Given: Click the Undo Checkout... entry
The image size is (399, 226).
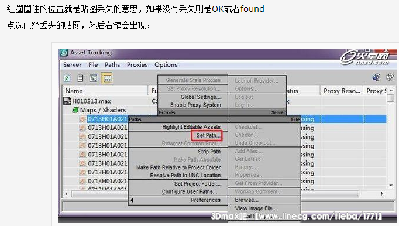Looking at the screenshot, I should click(254, 143).
